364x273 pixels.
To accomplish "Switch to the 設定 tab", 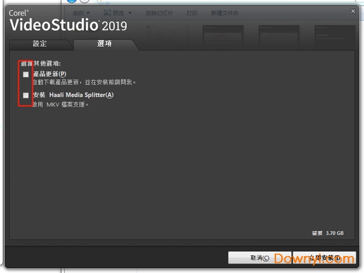I will point(39,44).
